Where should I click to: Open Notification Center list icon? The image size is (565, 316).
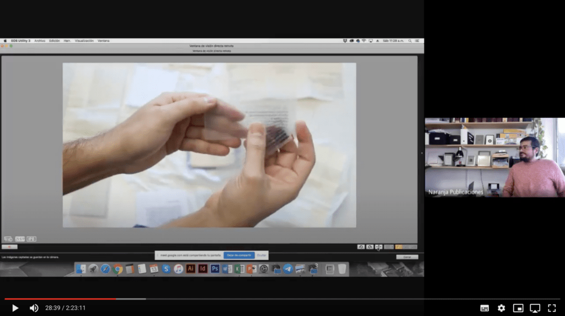417,41
